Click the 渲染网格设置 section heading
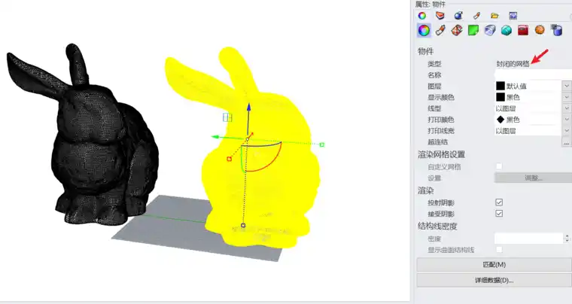 (x=441, y=154)
